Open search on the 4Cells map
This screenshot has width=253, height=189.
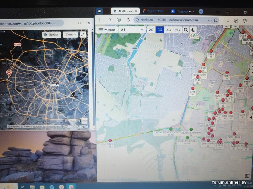(186, 30)
